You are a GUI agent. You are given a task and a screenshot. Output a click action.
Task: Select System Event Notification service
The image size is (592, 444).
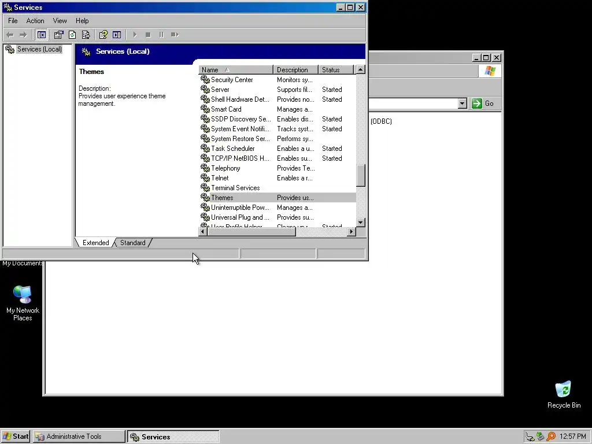coord(277,129)
